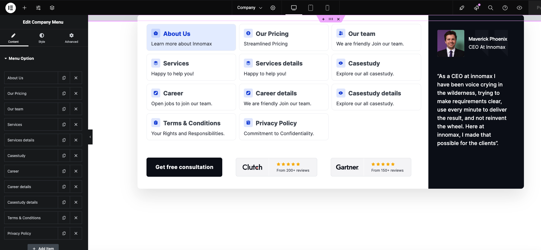Open the Help question mark icon
The height and width of the screenshot is (250, 541).
pyautogui.click(x=505, y=8)
